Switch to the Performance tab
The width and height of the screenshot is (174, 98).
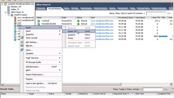pos(86,9)
